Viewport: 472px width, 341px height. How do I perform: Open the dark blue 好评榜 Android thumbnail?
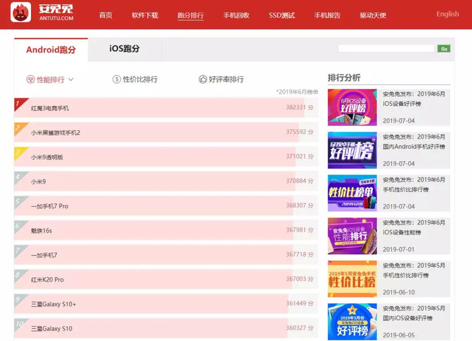[352, 150]
